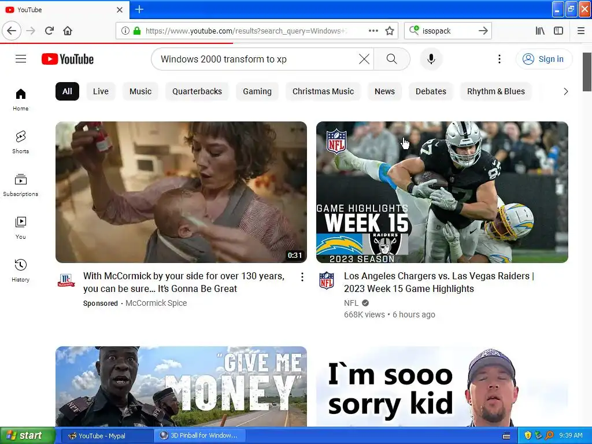Screen dimensions: 592x444
Task: Open the browser hamburger menu
Action: (x=581, y=31)
